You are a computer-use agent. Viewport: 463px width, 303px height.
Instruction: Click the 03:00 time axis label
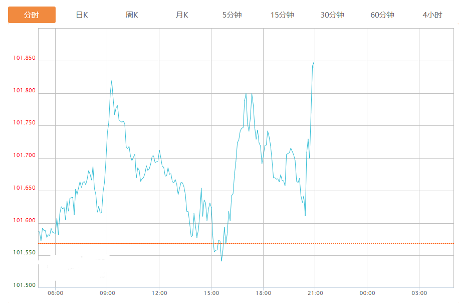[419, 293]
